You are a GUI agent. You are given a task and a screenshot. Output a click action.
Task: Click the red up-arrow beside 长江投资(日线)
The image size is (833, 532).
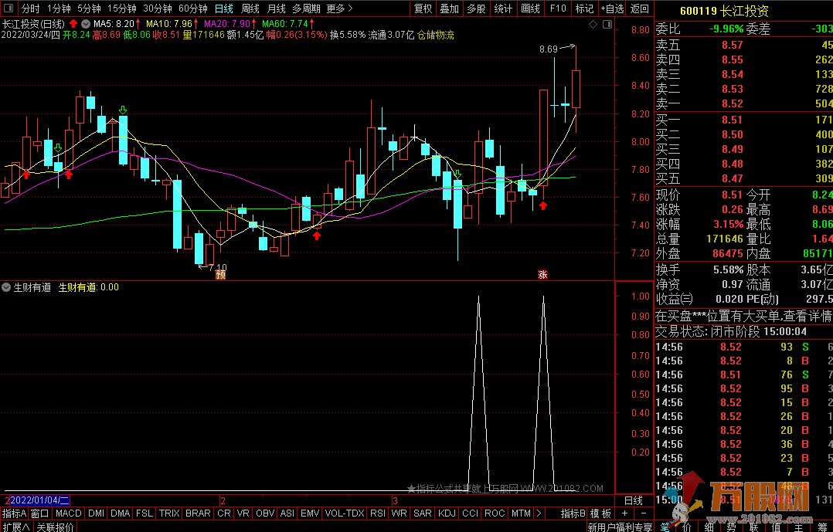(x=73, y=25)
